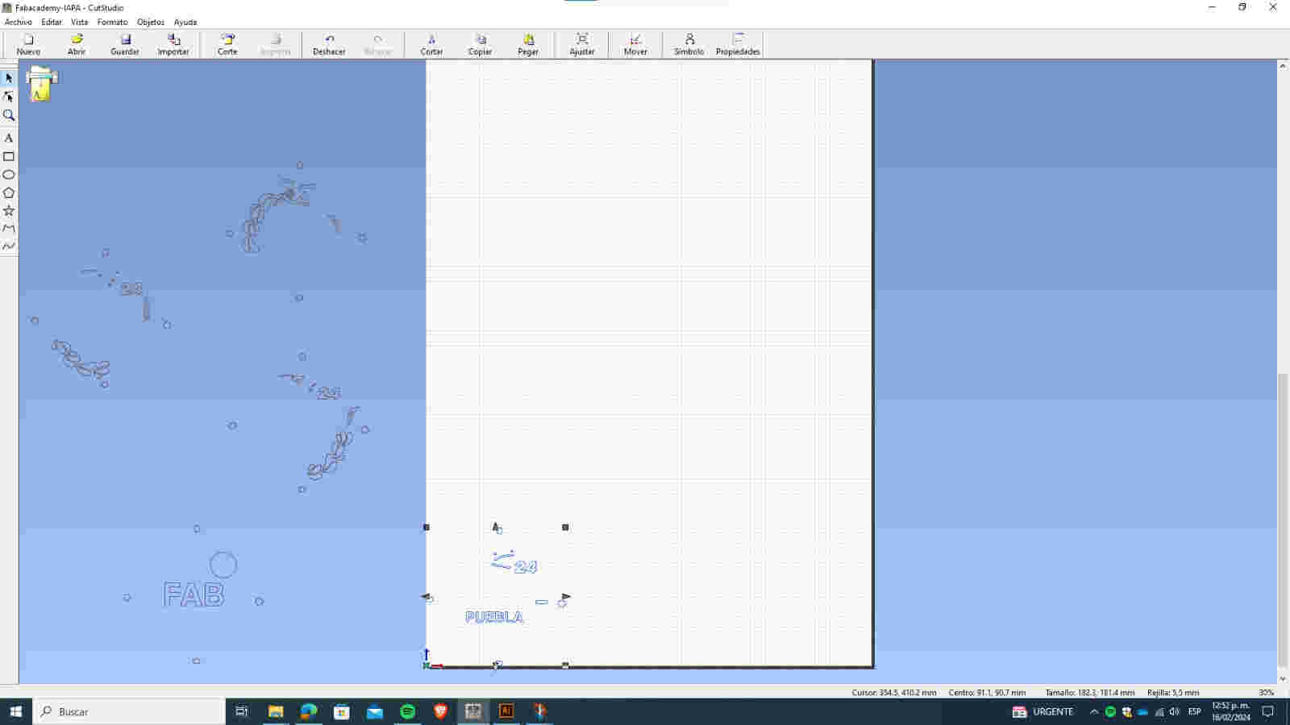Select the rectangle drawing tool

[9, 157]
